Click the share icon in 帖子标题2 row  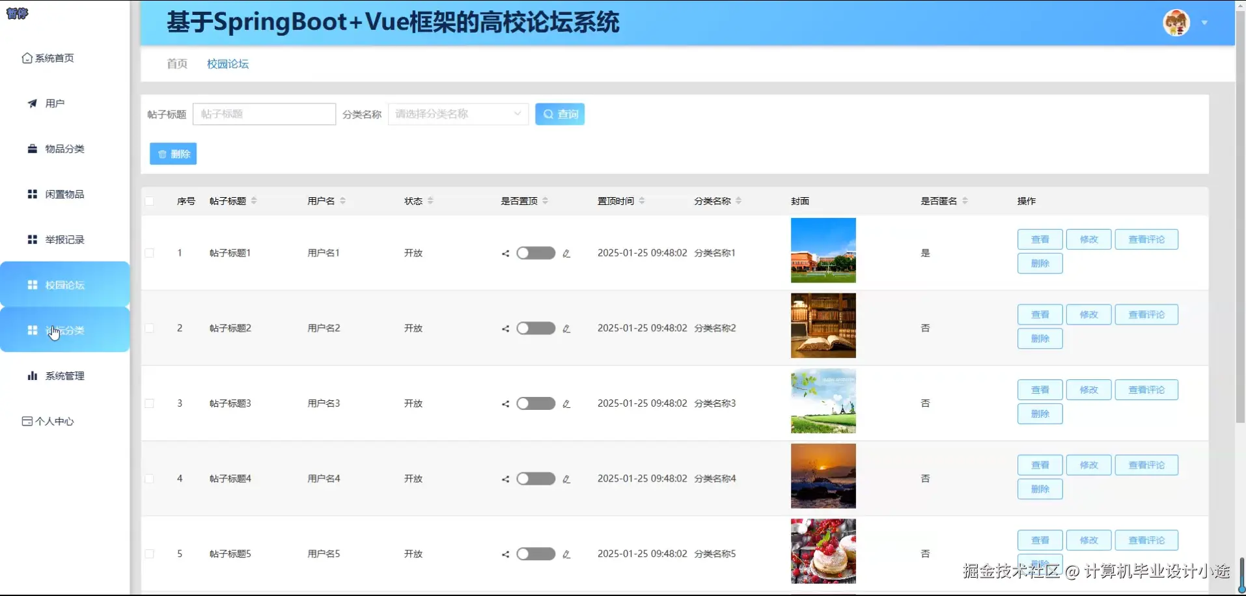pyautogui.click(x=506, y=328)
